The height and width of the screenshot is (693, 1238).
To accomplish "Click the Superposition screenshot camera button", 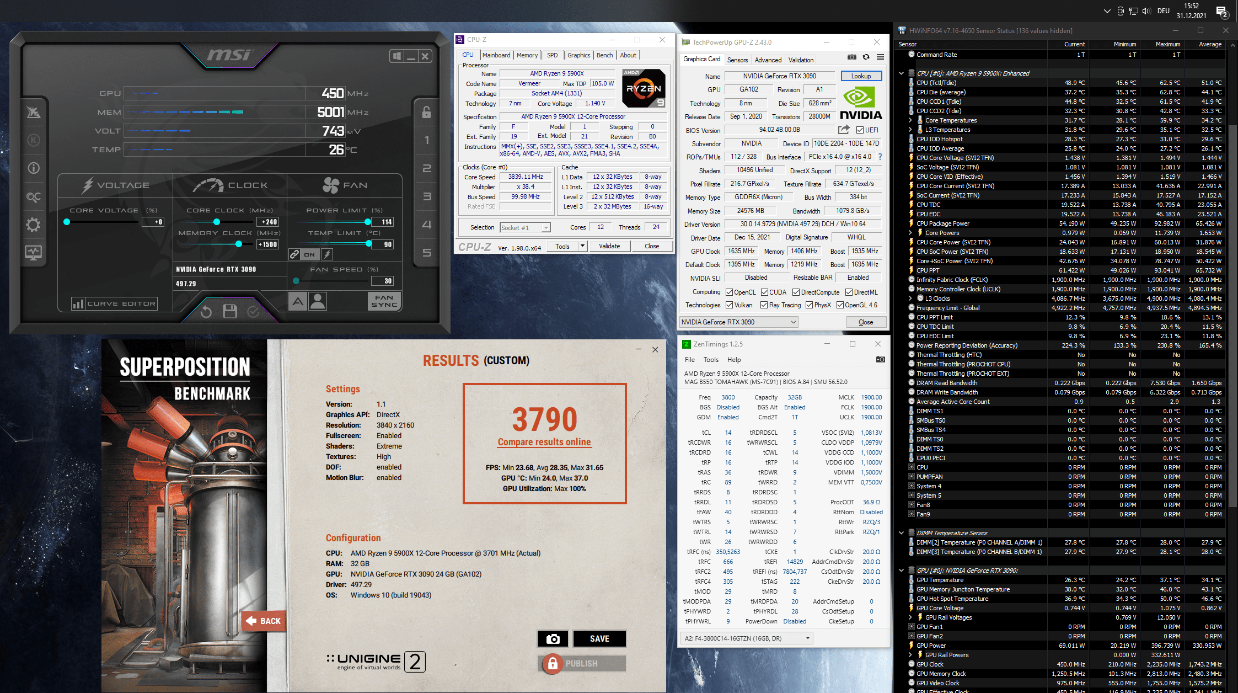I will 553,638.
